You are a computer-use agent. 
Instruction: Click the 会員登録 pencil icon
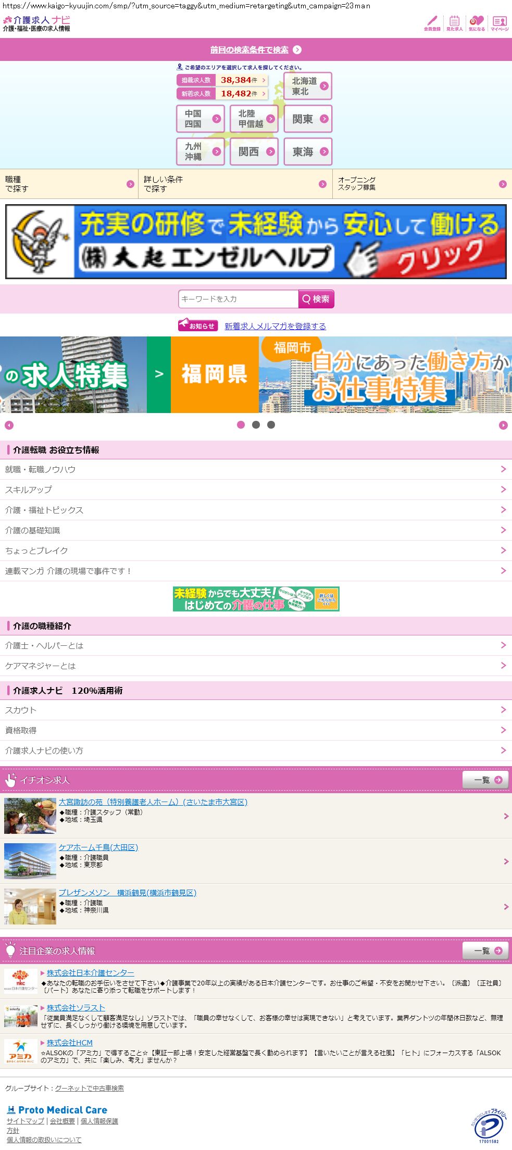point(432,23)
